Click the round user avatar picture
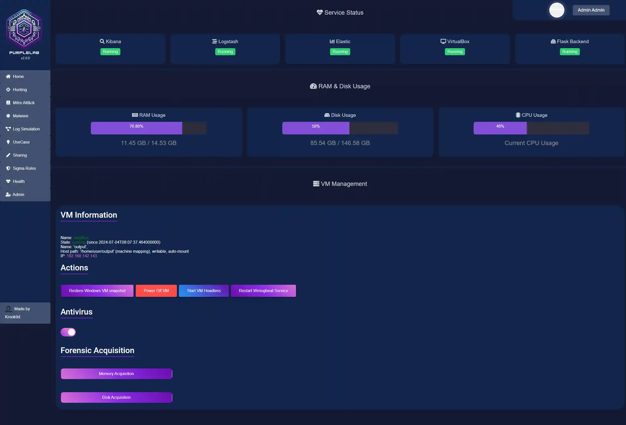 pos(557,10)
